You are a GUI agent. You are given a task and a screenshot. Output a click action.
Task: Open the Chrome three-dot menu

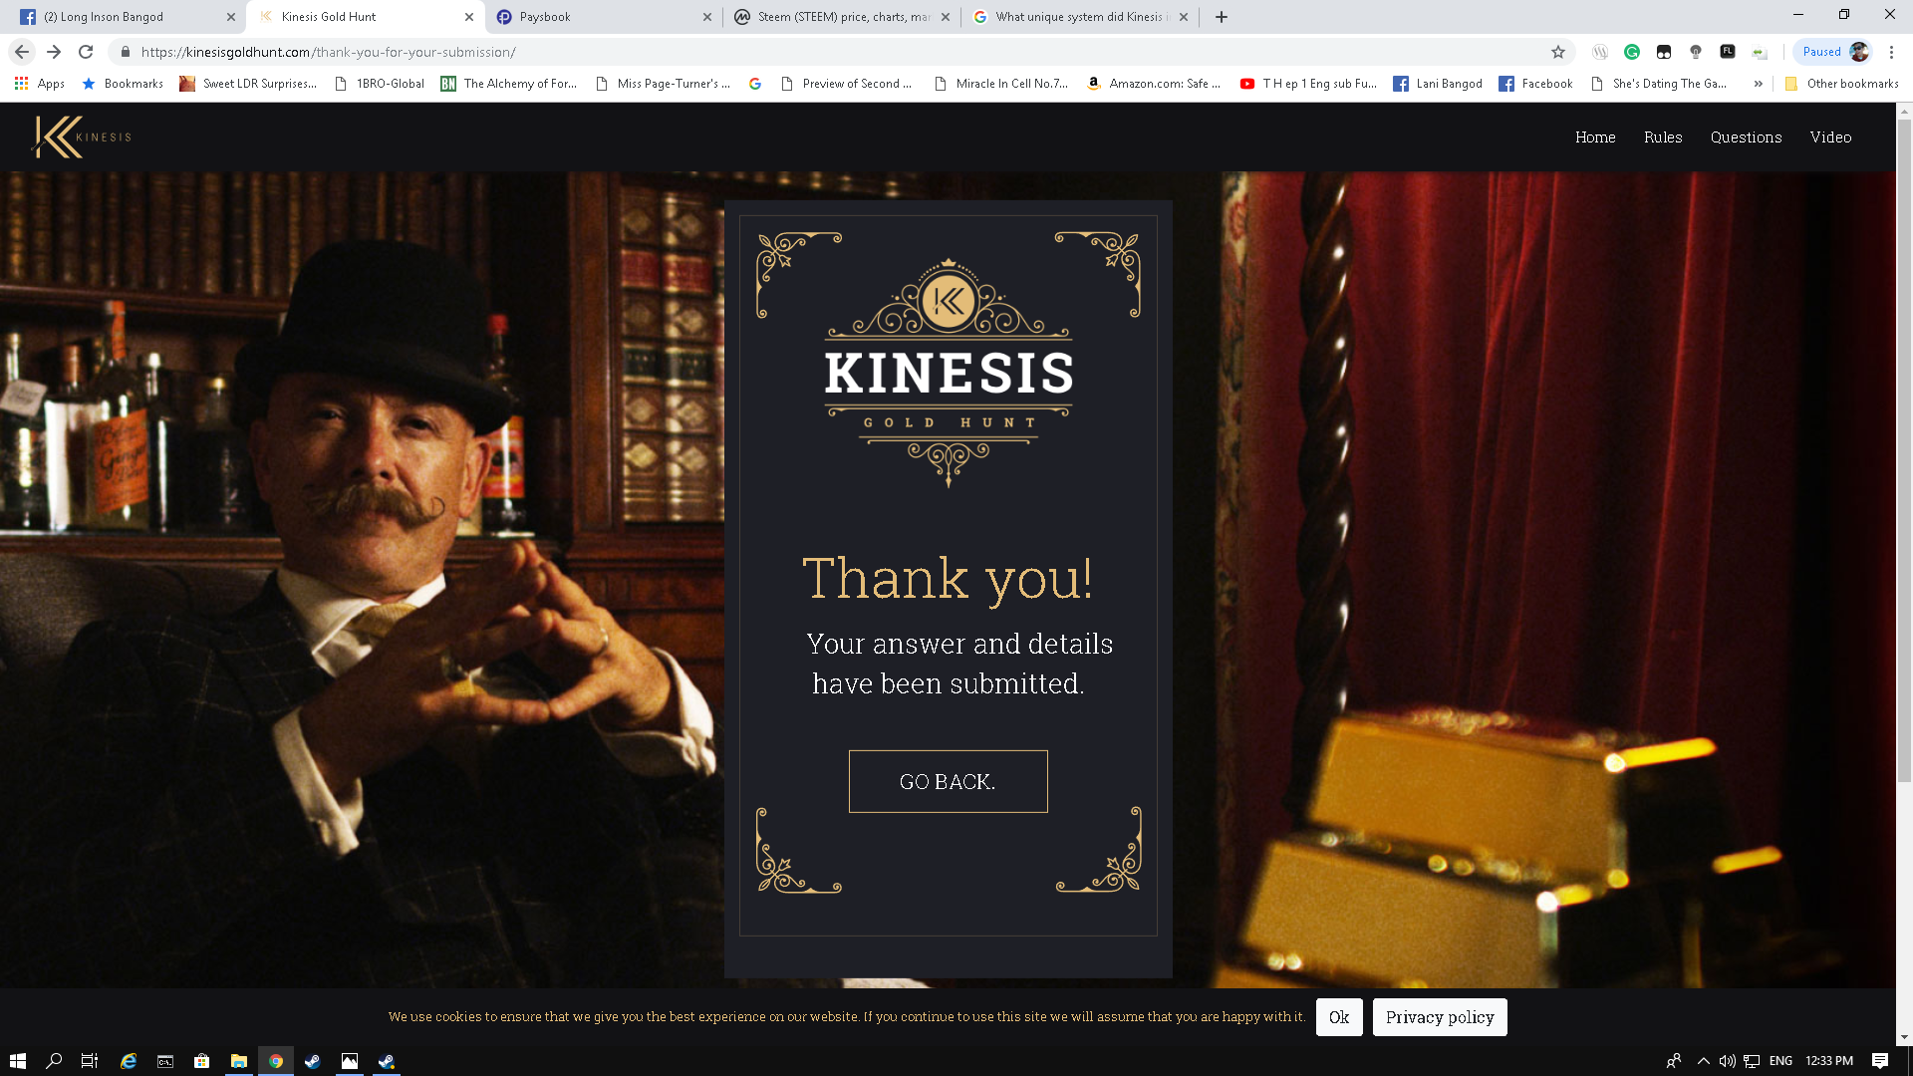point(1892,52)
